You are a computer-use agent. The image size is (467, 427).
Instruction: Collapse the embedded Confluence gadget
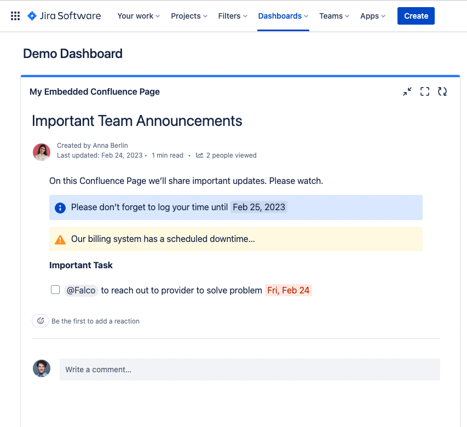coord(407,91)
